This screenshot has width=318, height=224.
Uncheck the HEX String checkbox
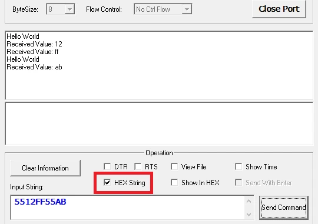tap(107, 182)
